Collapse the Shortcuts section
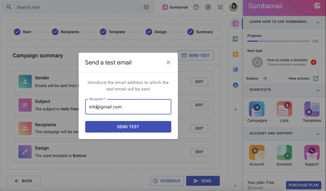The width and height of the screenshot is (326, 191). click(x=318, y=90)
